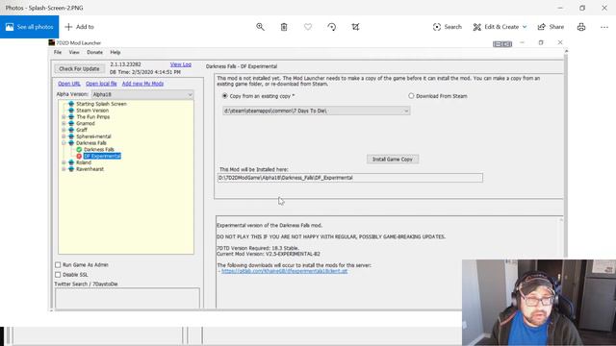This screenshot has height=346, width=616.
Task: Click the Add new My Mods link
Action: [x=142, y=84]
